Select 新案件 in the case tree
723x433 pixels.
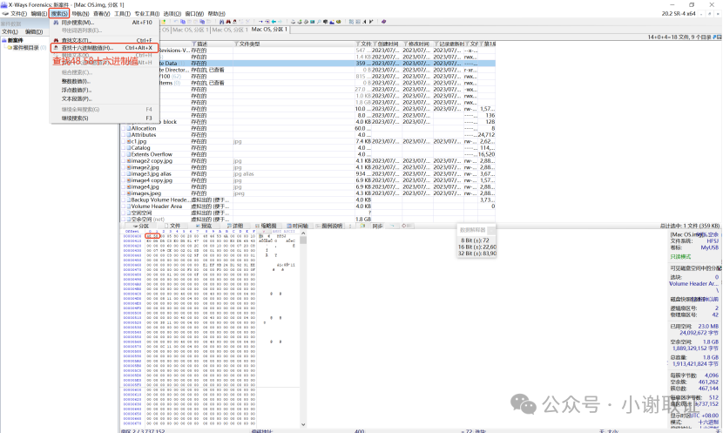(15, 41)
